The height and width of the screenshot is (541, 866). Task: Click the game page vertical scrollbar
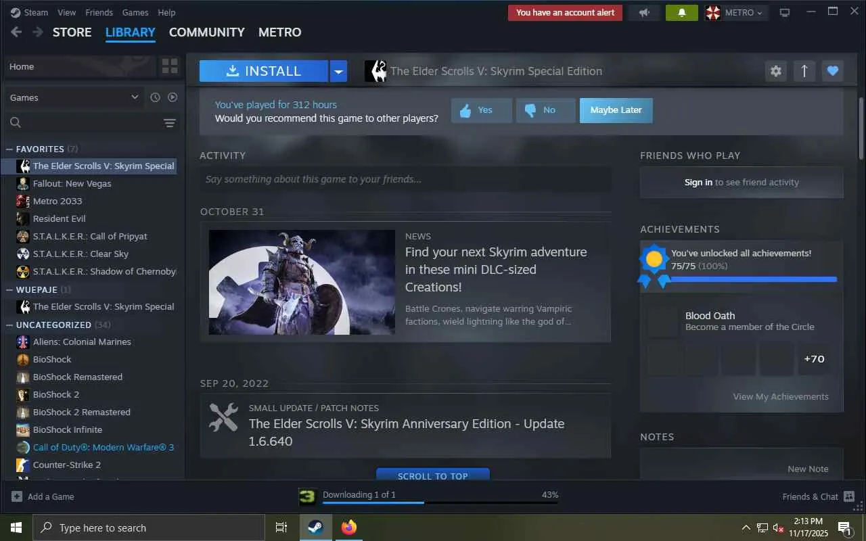pos(861,128)
